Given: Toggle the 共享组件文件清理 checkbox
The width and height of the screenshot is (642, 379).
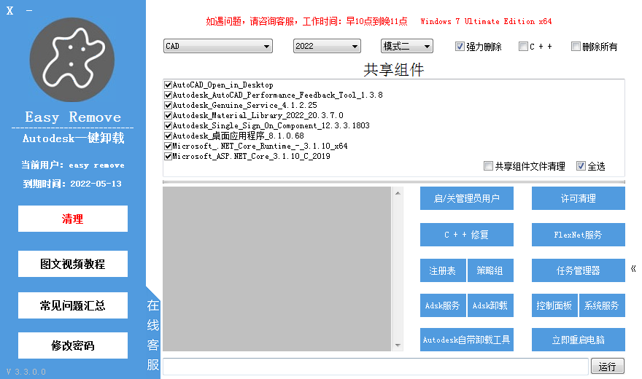Looking at the screenshot, I should click(x=488, y=165).
